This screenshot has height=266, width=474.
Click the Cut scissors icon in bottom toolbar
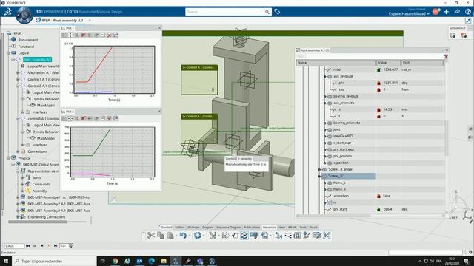coord(150,236)
